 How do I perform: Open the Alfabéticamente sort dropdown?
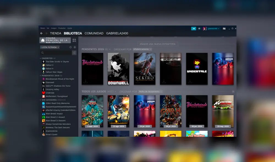[142, 49]
